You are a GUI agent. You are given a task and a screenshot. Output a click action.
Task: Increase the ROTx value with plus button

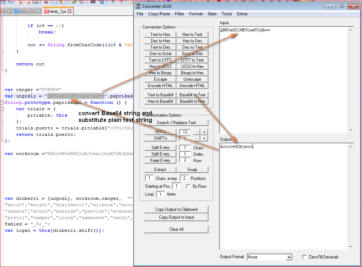[204, 132]
